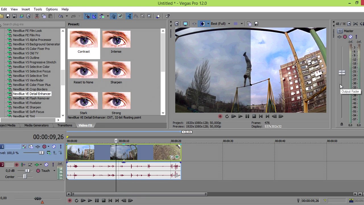
Task: Open project Properties from main toolbar
Action: point(28,16)
